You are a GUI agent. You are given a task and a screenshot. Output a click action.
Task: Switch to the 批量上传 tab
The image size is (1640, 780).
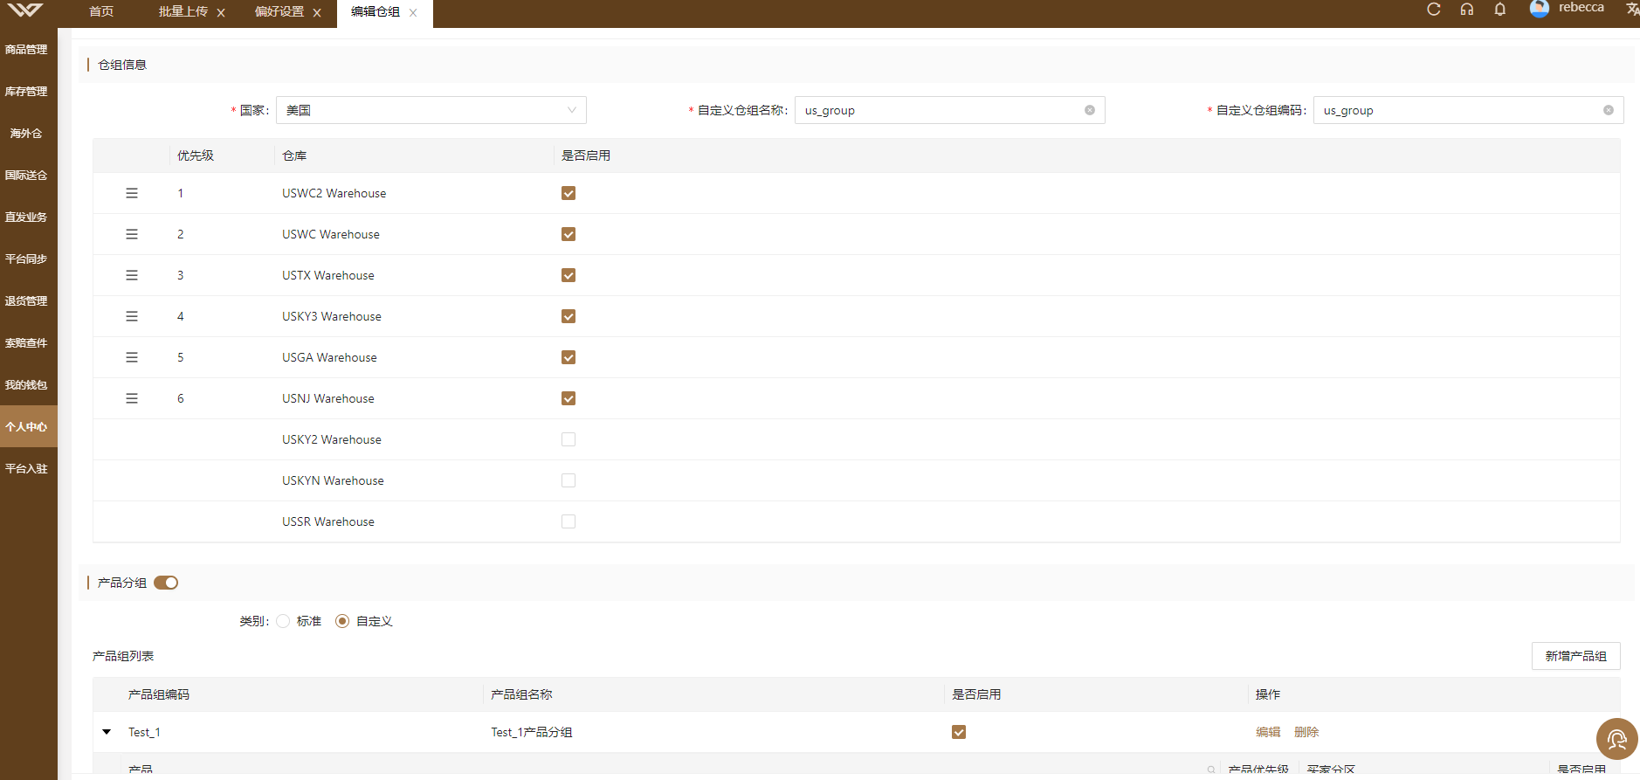(183, 12)
